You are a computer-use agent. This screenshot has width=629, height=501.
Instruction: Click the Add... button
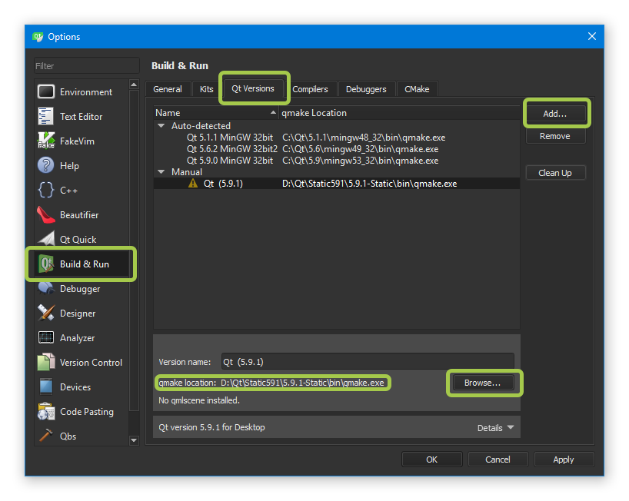tap(555, 114)
